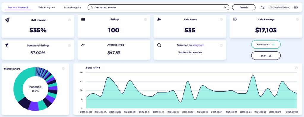Click the $17,103 sale earnings value
304x117 pixels.
point(266,30)
